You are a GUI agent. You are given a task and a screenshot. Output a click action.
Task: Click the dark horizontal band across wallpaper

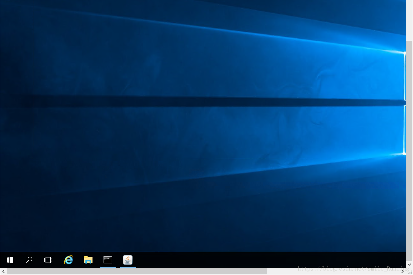(191, 101)
